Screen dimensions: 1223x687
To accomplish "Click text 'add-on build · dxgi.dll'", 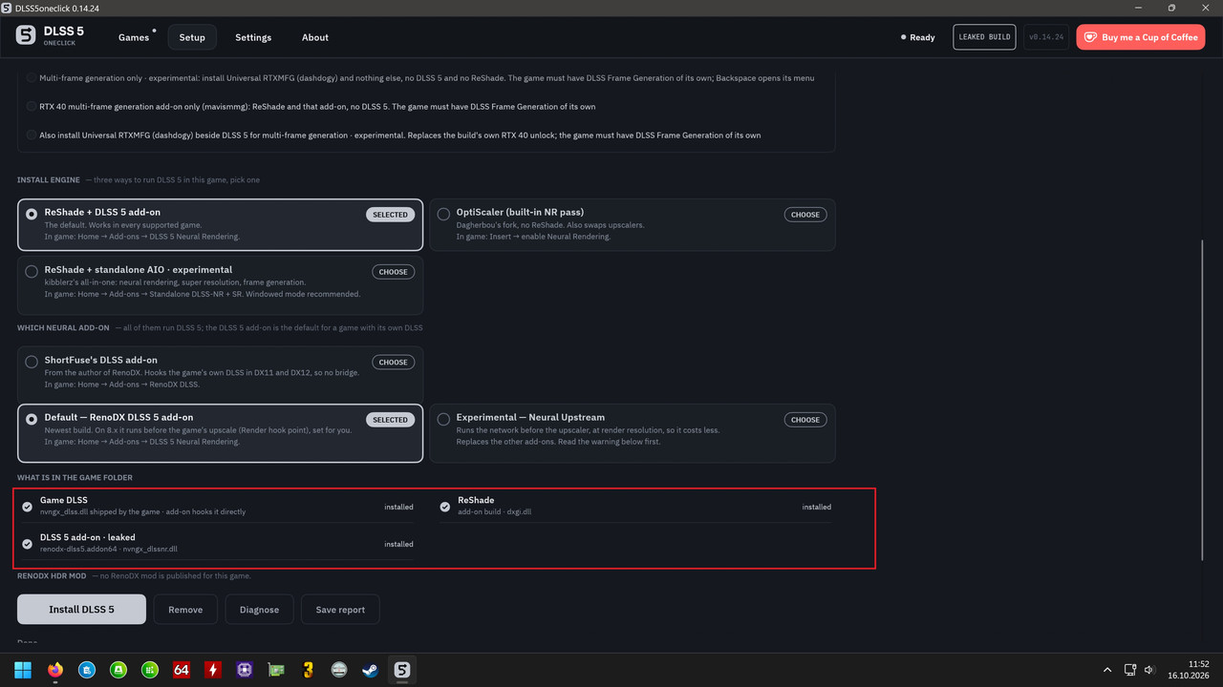I will click(x=494, y=512).
